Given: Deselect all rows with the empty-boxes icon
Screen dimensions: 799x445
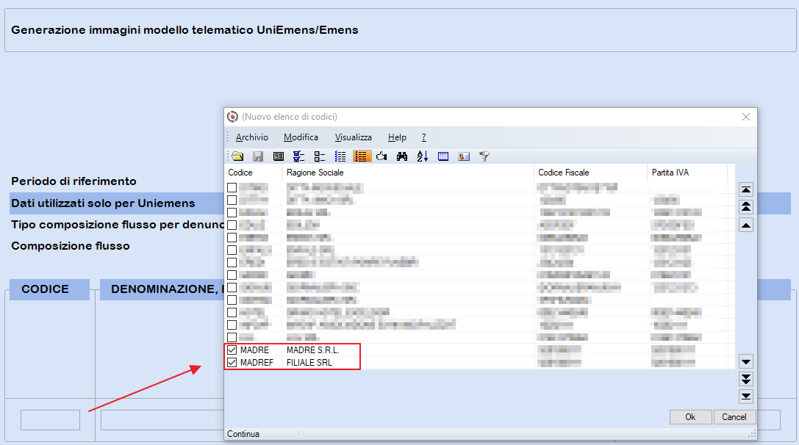Looking at the screenshot, I should tap(320, 156).
